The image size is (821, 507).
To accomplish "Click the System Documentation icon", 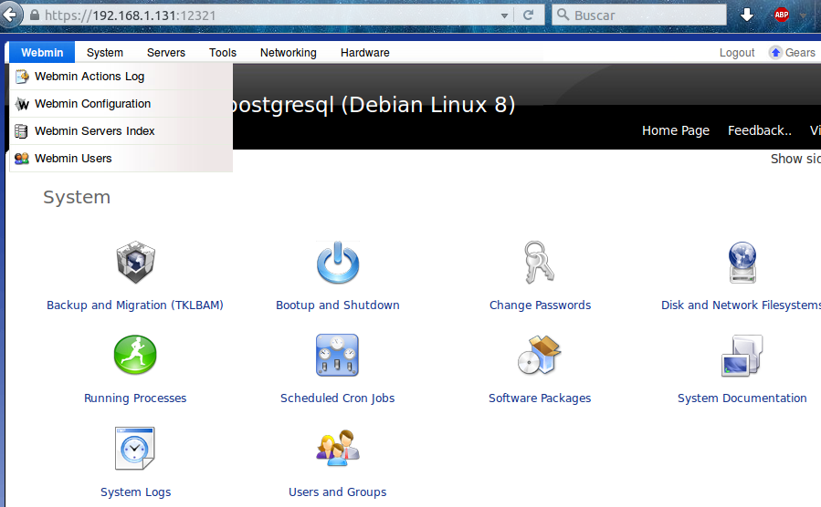I will click(742, 356).
